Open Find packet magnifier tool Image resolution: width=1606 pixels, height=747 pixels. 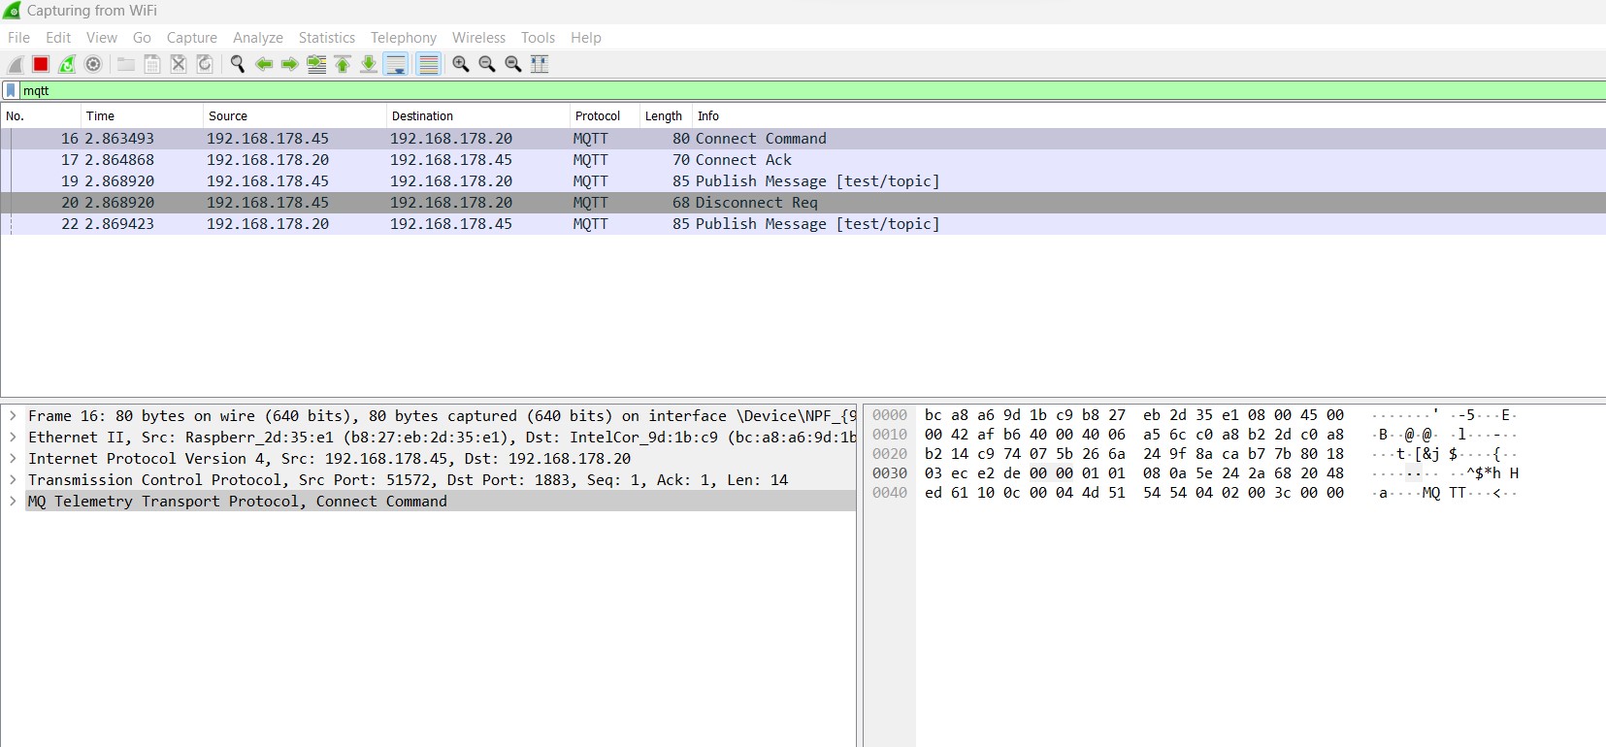click(x=238, y=64)
